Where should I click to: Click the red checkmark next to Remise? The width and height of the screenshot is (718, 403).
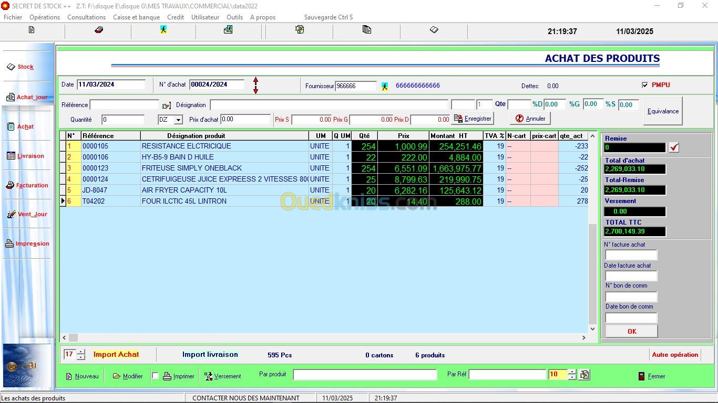[674, 148]
